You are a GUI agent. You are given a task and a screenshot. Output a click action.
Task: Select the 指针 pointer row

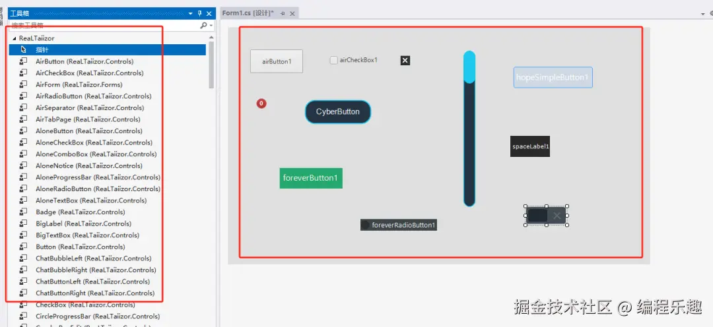(x=108, y=49)
